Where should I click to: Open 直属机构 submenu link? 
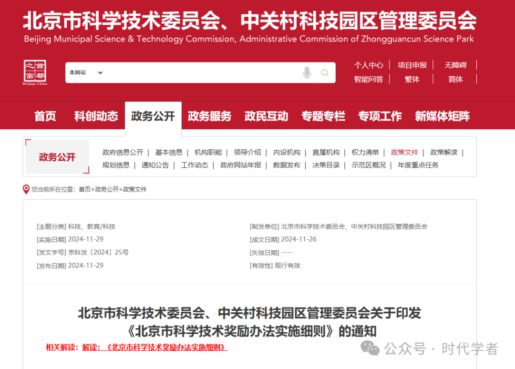[x=326, y=153]
